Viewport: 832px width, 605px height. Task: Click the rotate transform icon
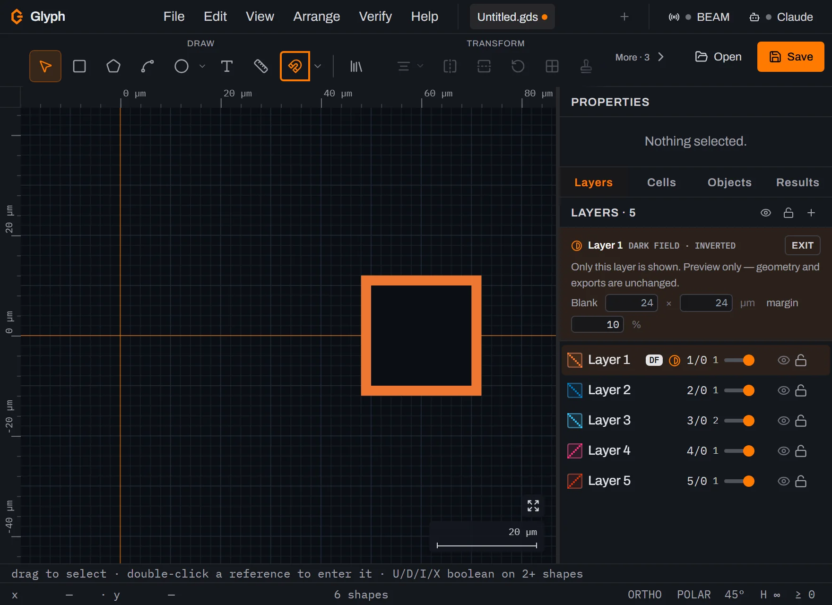click(518, 66)
